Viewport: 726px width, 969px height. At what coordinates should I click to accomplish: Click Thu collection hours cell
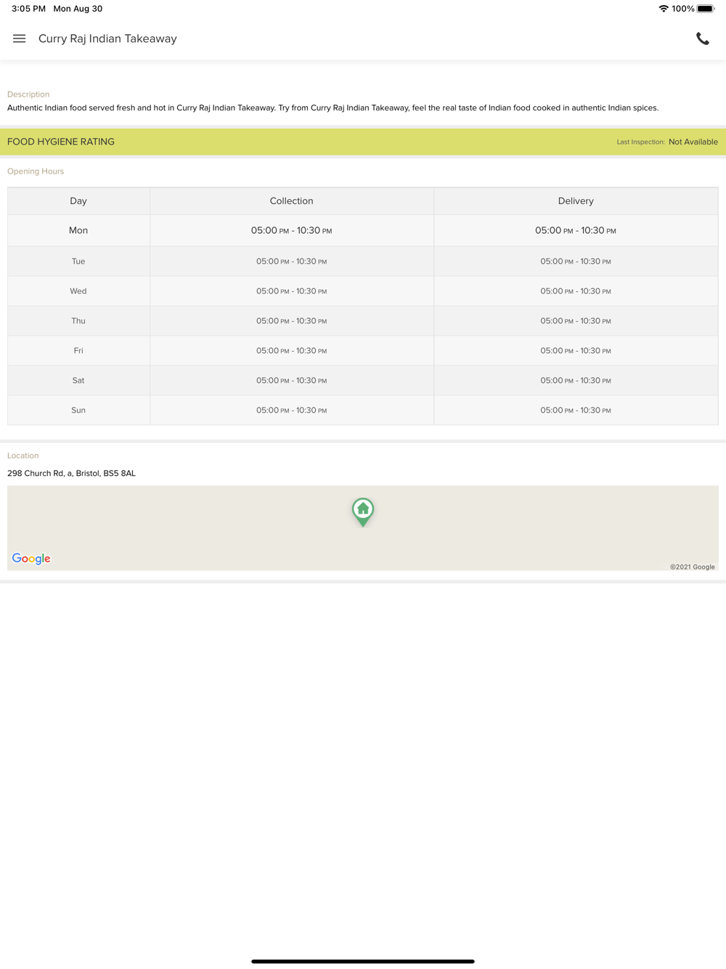click(292, 321)
